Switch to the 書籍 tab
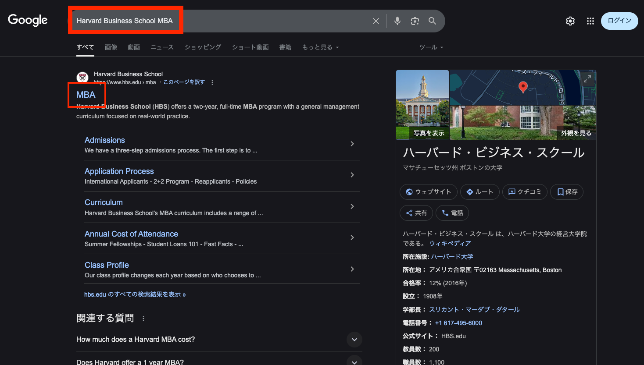644x365 pixels. 286,47
